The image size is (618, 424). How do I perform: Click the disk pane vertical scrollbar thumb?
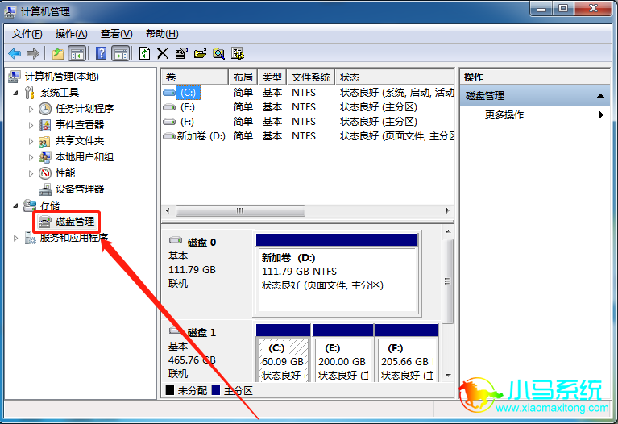pos(447,281)
